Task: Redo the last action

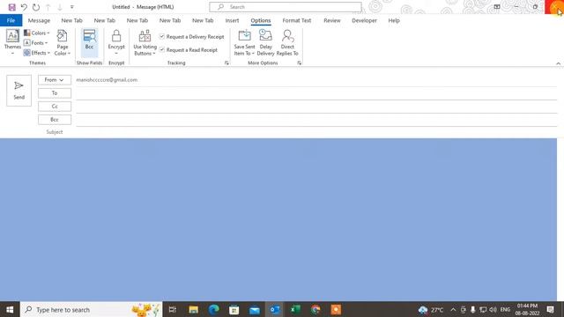Action: tap(36, 7)
